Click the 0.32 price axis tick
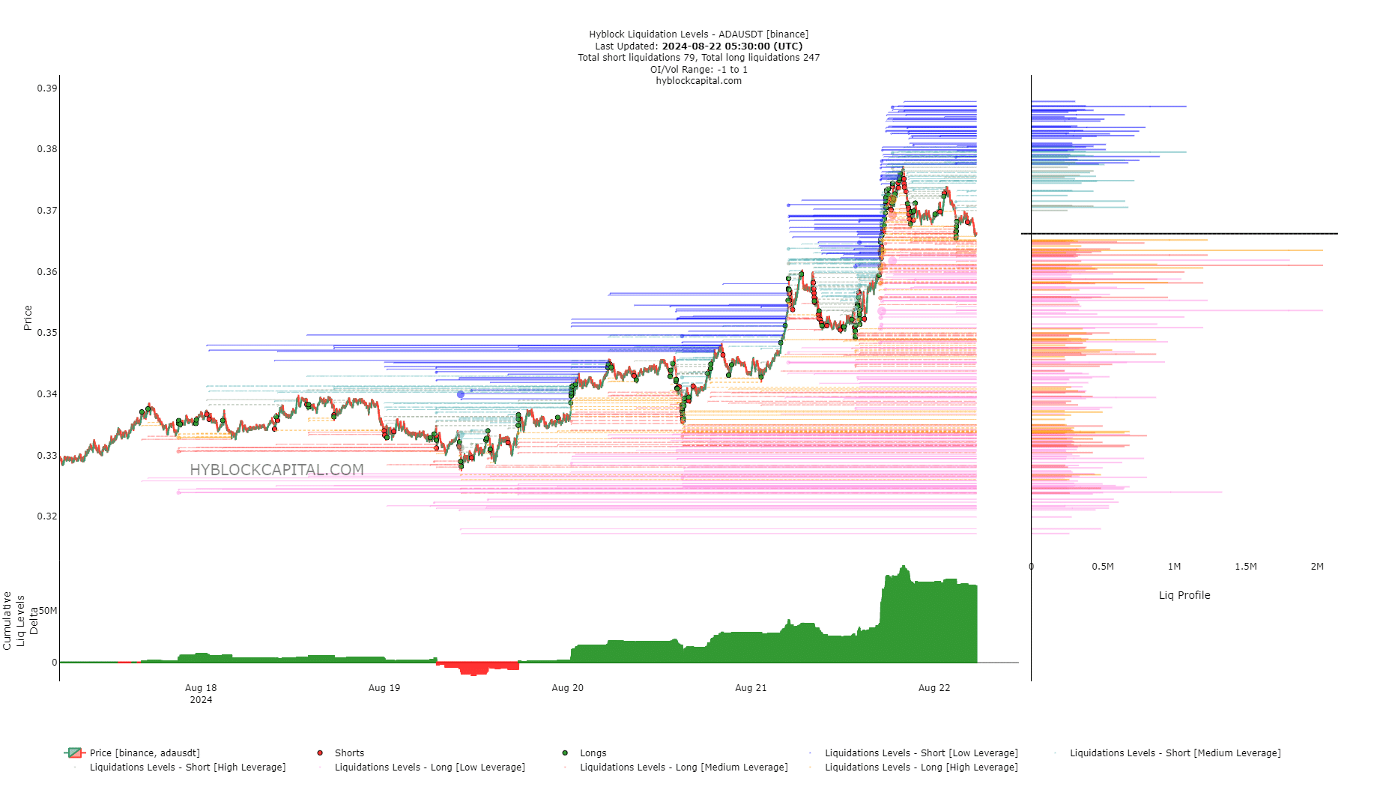This screenshot has width=1398, height=787. (47, 516)
